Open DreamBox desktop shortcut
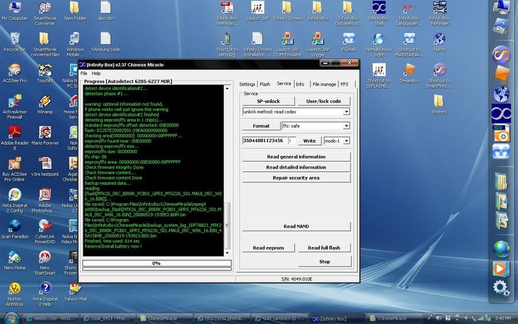The image size is (518, 324). [409, 73]
